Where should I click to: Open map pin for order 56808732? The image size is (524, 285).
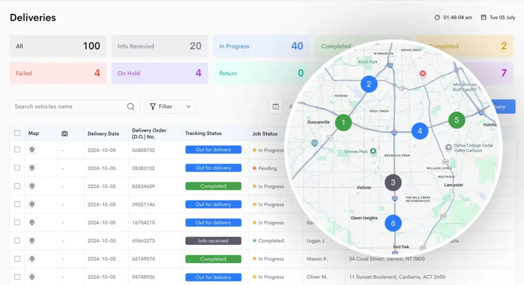click(32, 150)
